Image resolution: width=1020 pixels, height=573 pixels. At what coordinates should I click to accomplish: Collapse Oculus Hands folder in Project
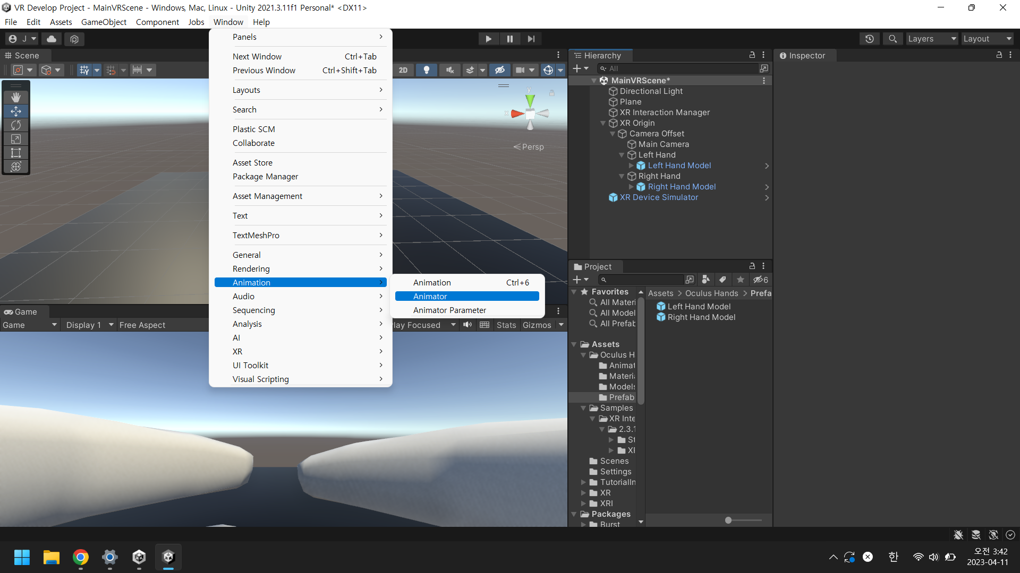click(x=584, y=355)
